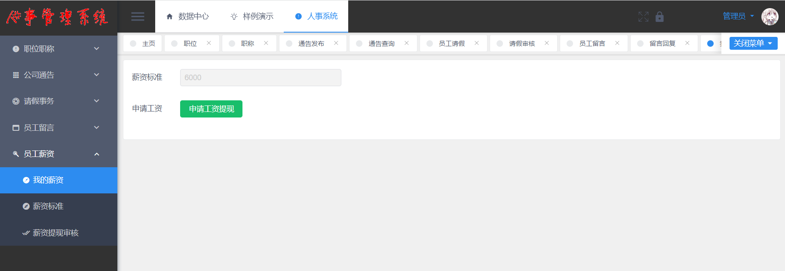785x271 pixels.
Task: Click the 职位职称 sidebar icon
Action: pos(16,49)
